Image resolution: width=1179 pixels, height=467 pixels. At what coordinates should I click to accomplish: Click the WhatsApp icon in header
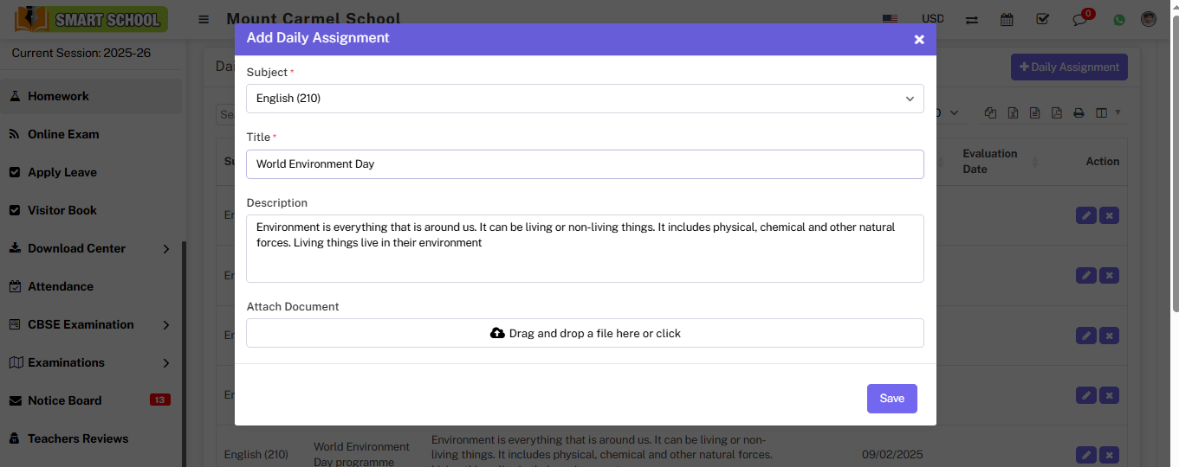1119,19
